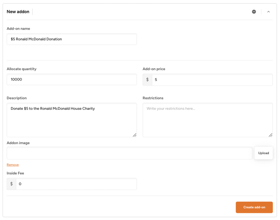Image resolution: width=280 pixels, height=220 pixels.
Task: Click the Allocate quantity field
Action: 71,79
